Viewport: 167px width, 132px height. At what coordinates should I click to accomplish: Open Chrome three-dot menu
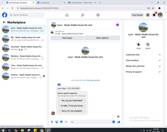click(164, 8)
